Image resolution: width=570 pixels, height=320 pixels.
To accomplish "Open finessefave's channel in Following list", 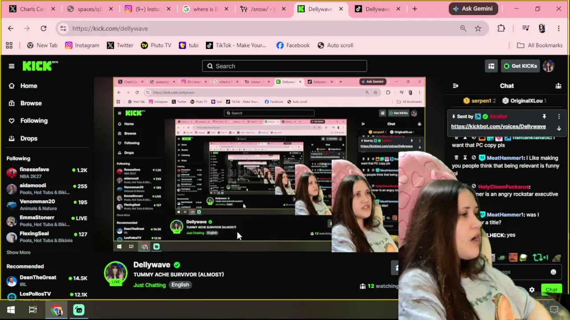I will 47,173.
